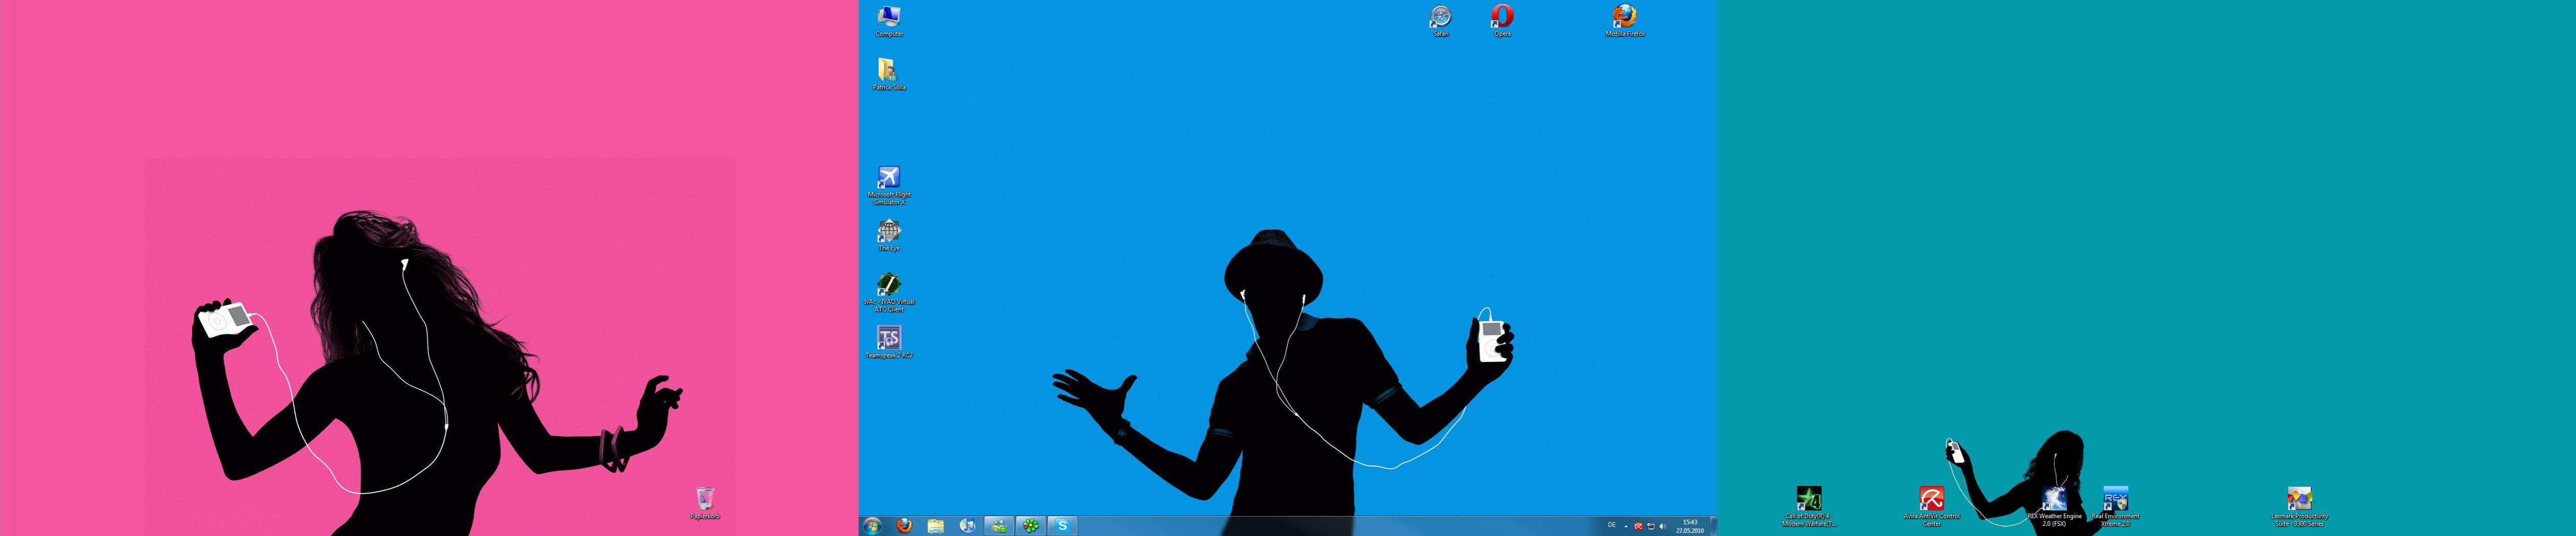Click the Avira tray icon
2576x536 pixels.
[x=1638, y=526]
